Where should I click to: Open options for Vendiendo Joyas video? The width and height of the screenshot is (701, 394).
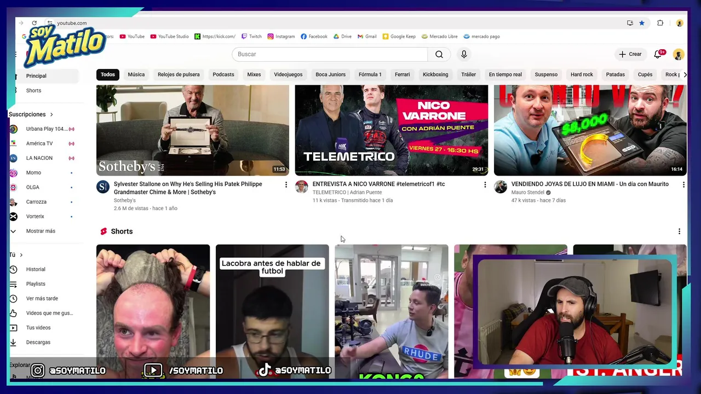(x=683, y=185)
